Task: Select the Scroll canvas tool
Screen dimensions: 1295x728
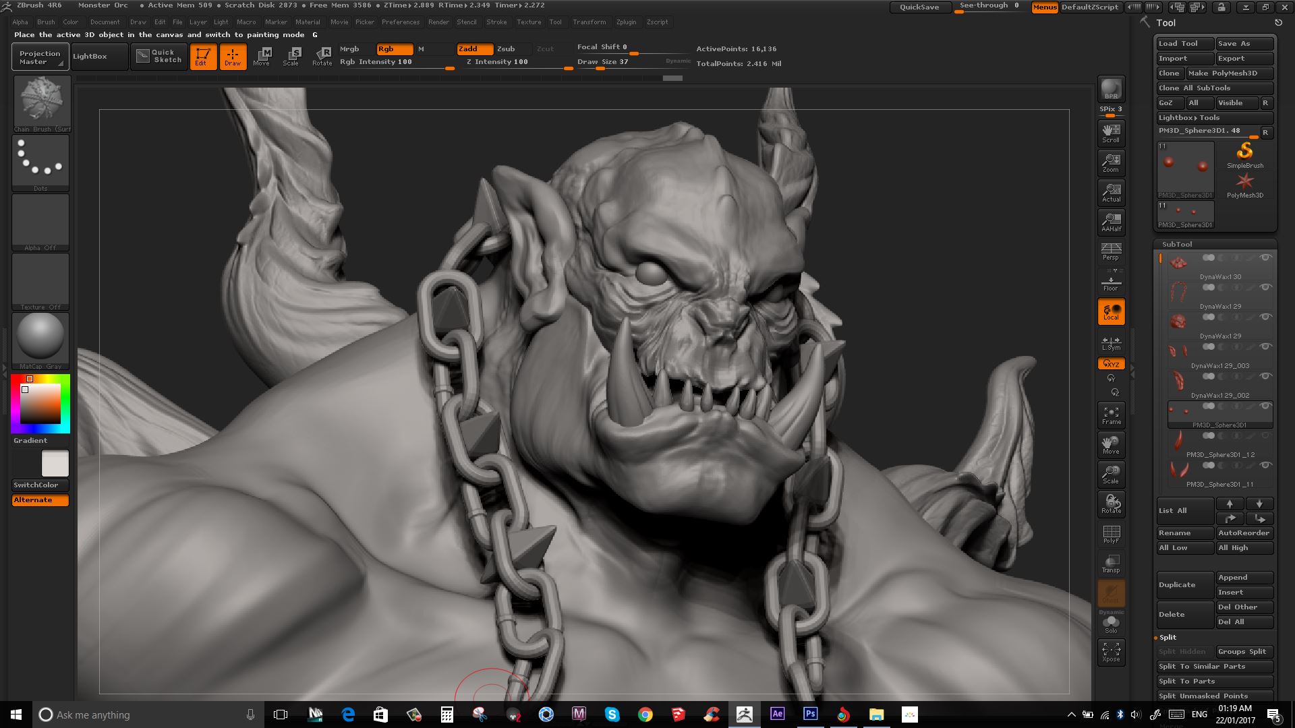Action: (x=1111, y=133)
